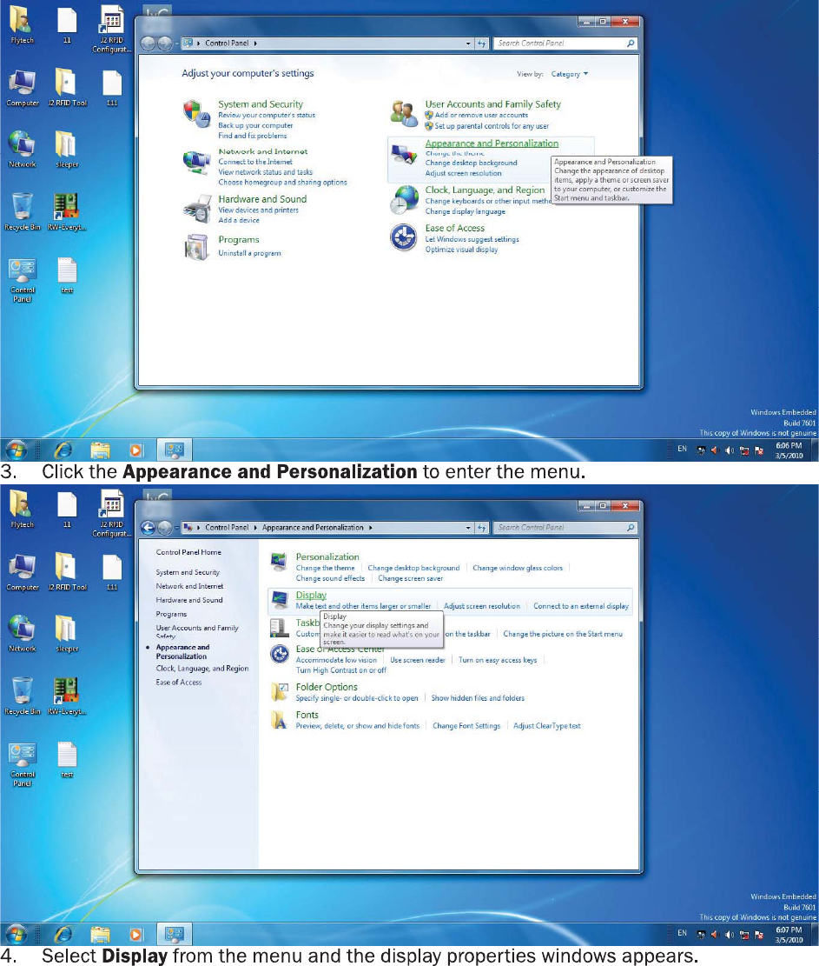The width and height of the screenshot is (819, 966).
Task: Expand the arrow after Appearance and Personalization in the breadcrumb
Action: click(371, 528)
